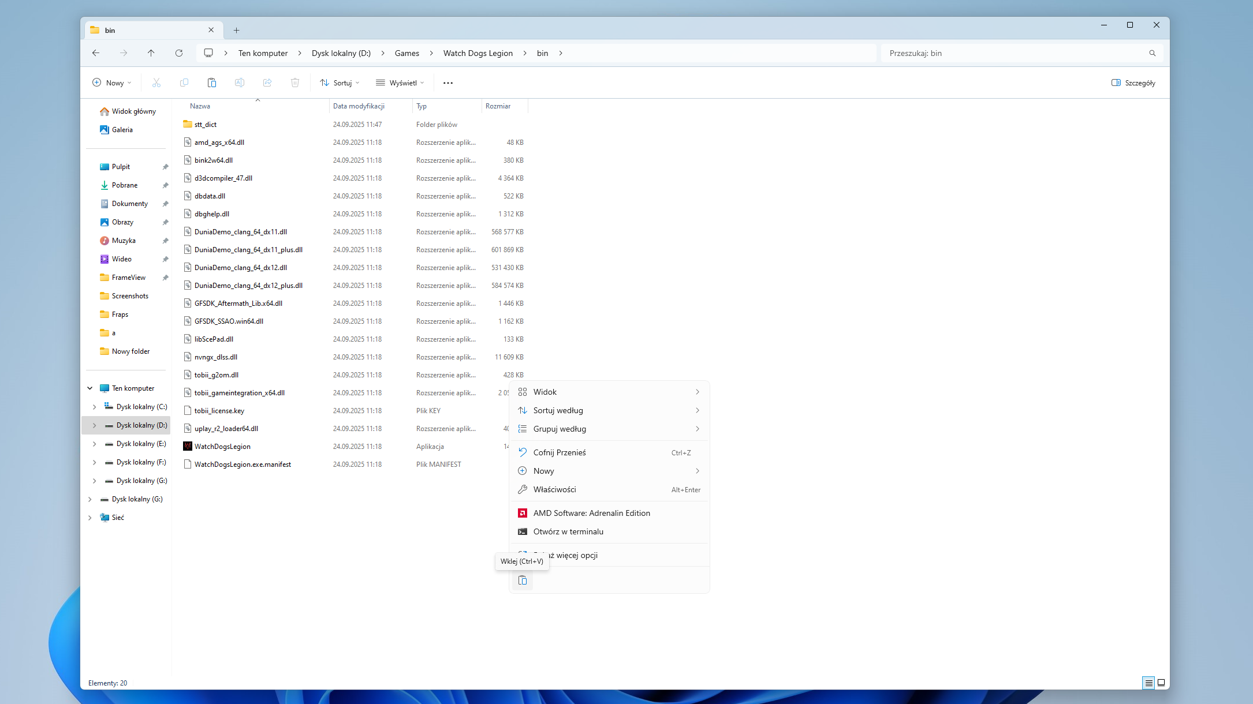
Task: Choose Otwórz w terminalu
Action: [609, 531]
